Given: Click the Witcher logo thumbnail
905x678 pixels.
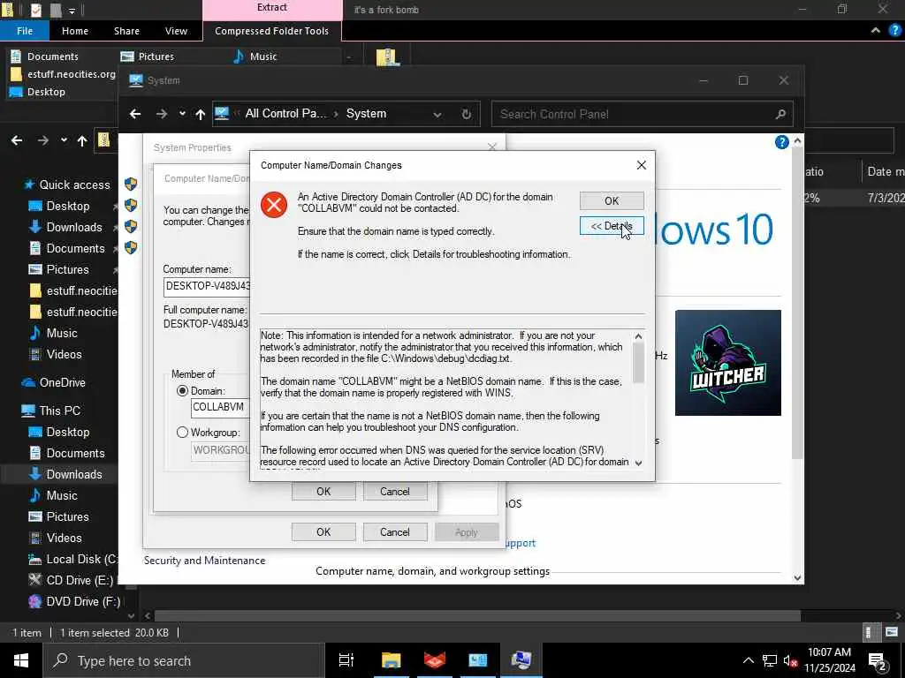Looking at the screenshot, I should pos(728,363).
